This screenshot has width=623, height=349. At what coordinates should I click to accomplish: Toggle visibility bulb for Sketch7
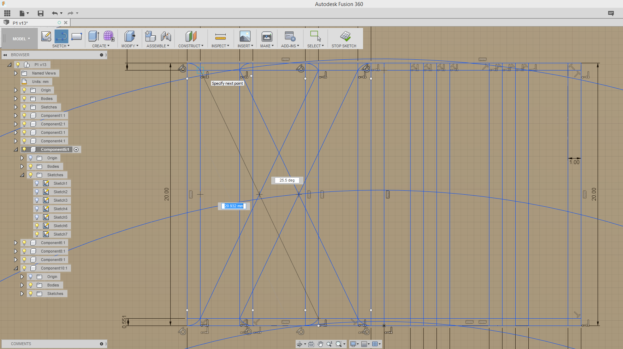click(x=37, y=234)
